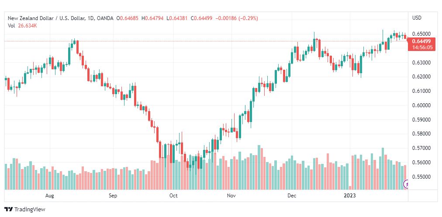Select the USD currency label on price axis
This screenshot has height=217, width=442.
417,18
